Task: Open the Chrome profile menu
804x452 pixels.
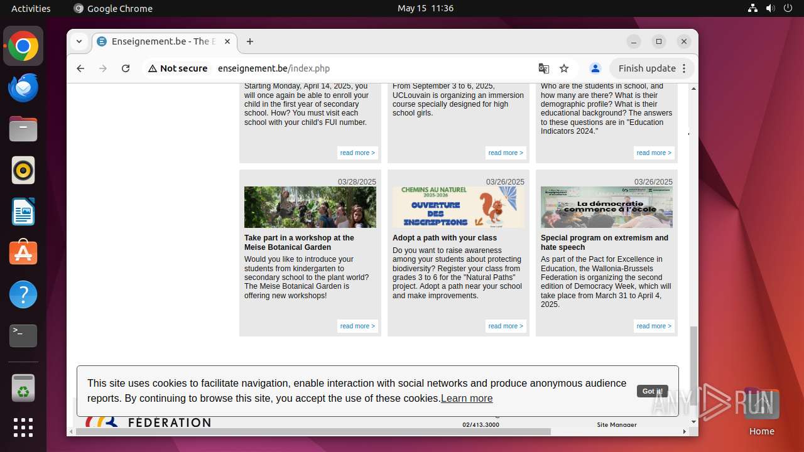Action: click(x=595, y=68)
